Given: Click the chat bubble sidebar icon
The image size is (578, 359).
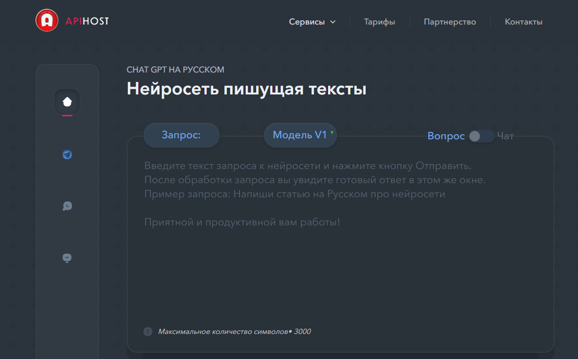Looking at the screenshot, I should (x=67, y=206).
